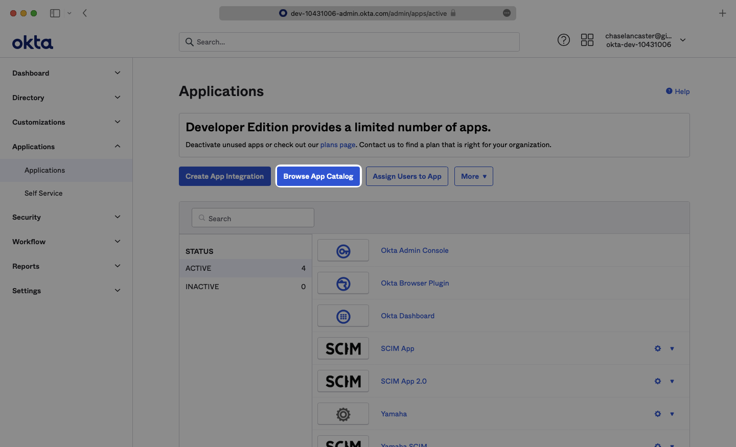The width and height of the screenshot is (736, 447).
Task: Click the top Search input field
Action: tap(349, 41)
